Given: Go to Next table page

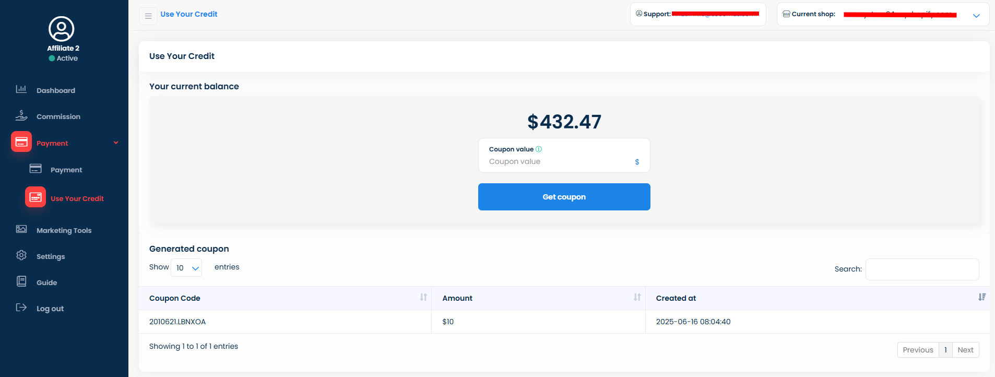Looking at the screenshot, I should click(965, 350).
